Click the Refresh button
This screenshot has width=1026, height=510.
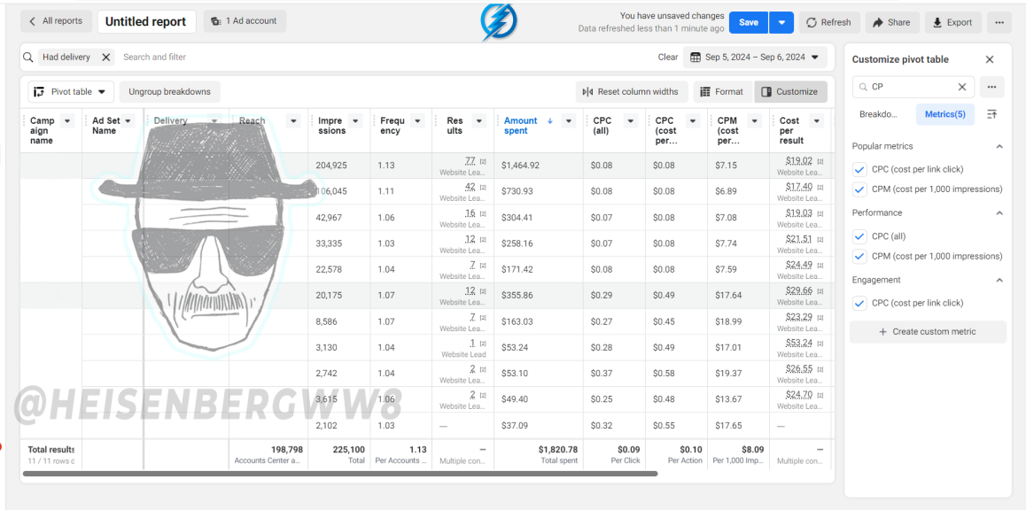coord(828,22)
